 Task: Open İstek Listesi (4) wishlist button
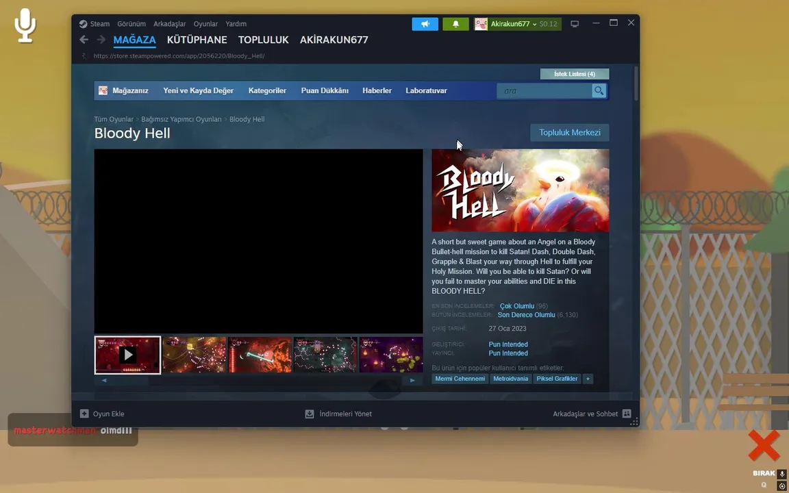(575, 74)
